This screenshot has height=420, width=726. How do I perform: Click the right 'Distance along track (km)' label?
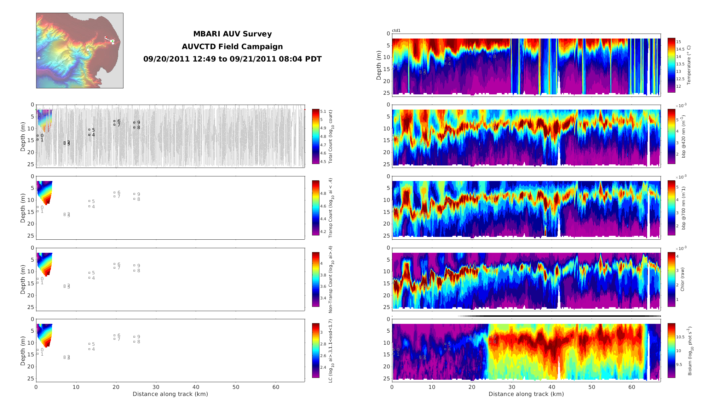[526, 394]
